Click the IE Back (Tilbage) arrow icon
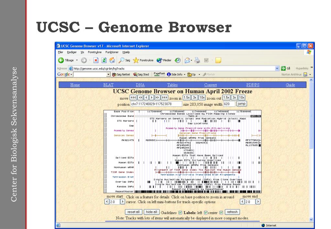 point(61,60)
